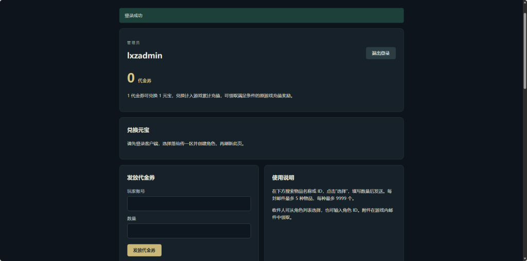527x261 pixels.
Task: Click the 请先登录客户端 instruction text
Action: (186, 143)
